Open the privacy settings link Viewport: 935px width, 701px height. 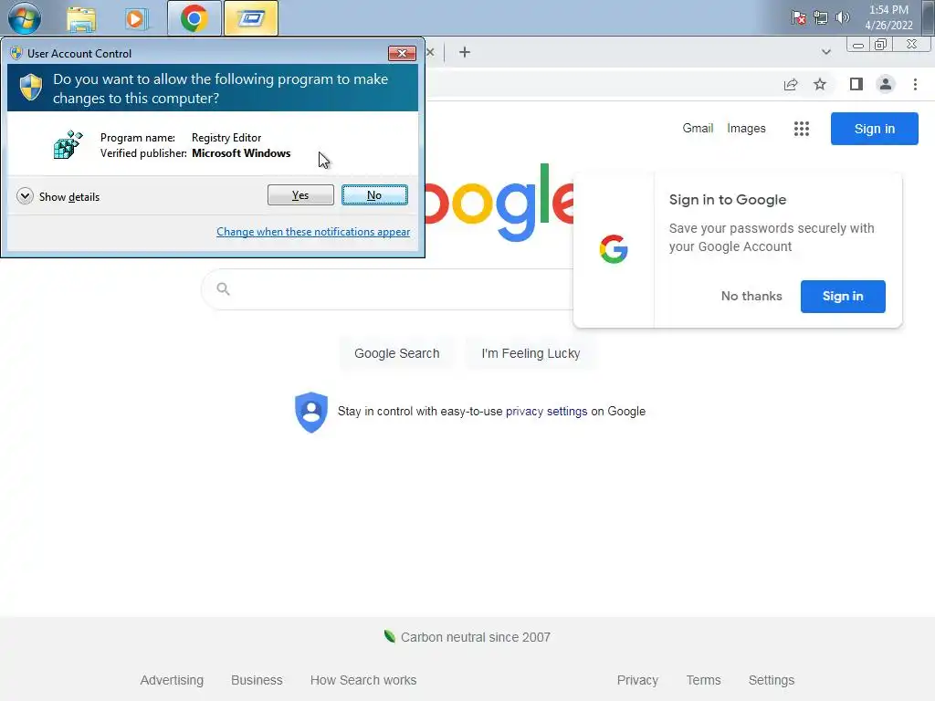point(546,412)
